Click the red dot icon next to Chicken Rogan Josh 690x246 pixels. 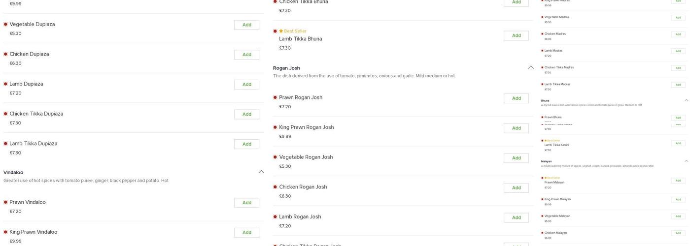point(275,187)
